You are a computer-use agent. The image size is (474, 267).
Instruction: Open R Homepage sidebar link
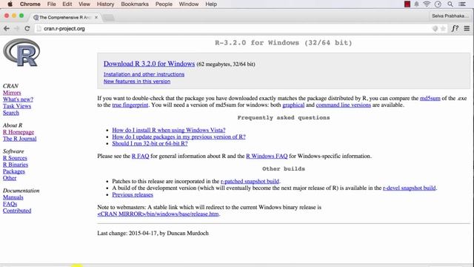(19, 132)
